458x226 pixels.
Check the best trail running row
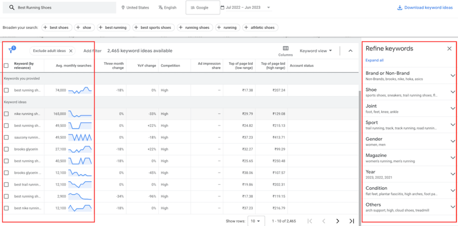pos(6,184)
